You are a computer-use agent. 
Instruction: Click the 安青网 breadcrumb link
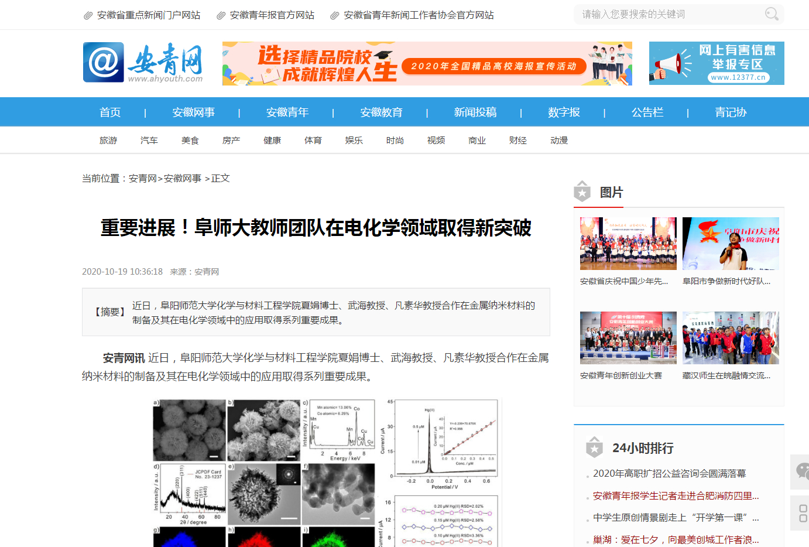tap(142, 179)
